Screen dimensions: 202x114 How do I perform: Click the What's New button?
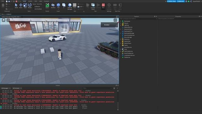(x=171, y=1)
